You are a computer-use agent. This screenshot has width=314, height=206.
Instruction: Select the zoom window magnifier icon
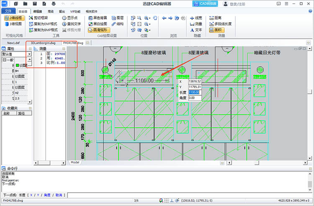coord(139,18)
